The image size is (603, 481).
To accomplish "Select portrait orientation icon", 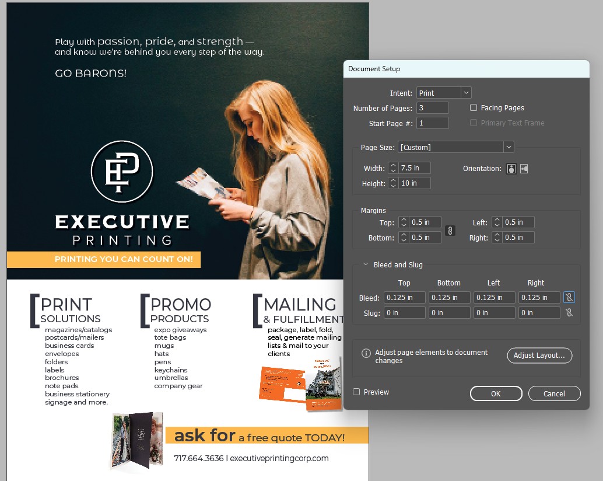I will [x=511, y=169].
